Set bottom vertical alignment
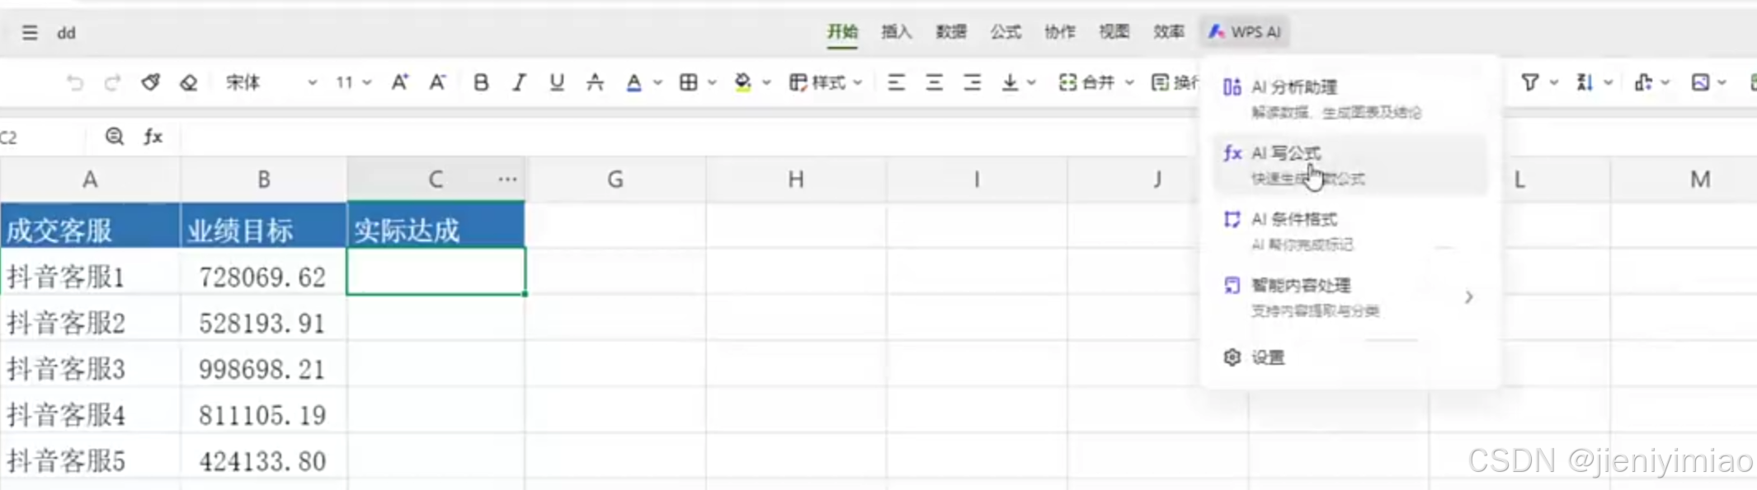Image resolution: width=1757 pixels, height=490 pixels. (1010, 82)
